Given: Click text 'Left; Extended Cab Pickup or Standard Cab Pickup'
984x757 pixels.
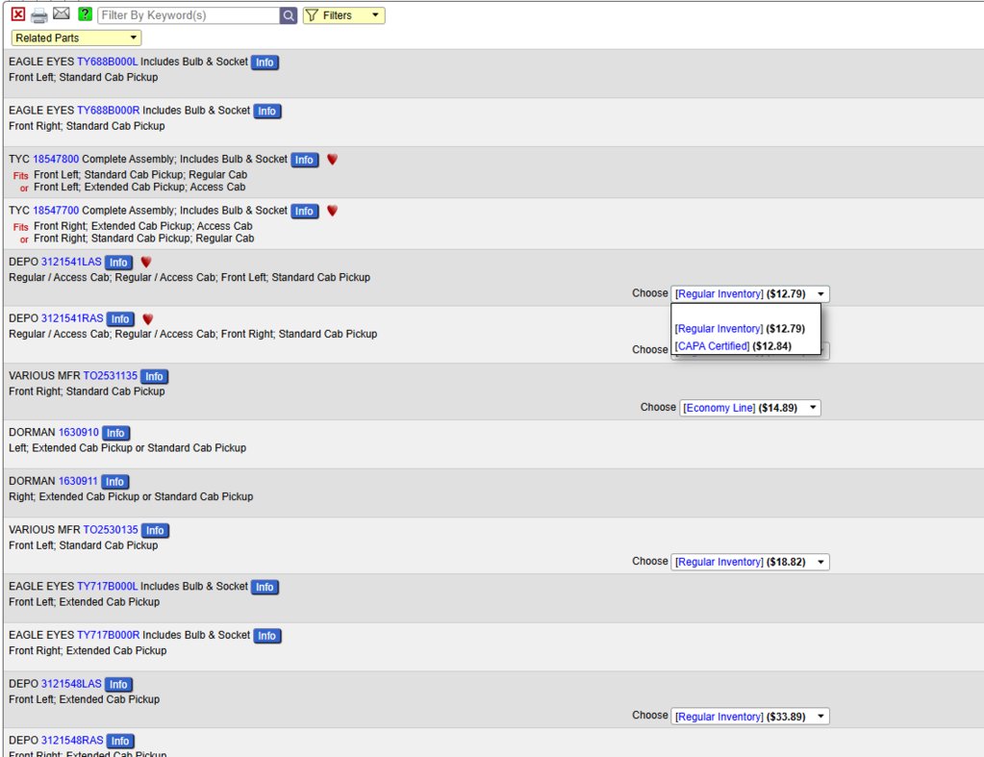Looking at the screenshot, I should pos(127,447).
